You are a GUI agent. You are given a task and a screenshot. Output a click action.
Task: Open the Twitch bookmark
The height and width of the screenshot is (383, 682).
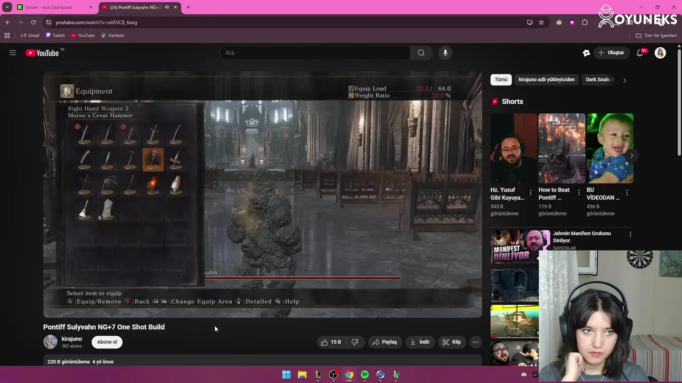55,35
